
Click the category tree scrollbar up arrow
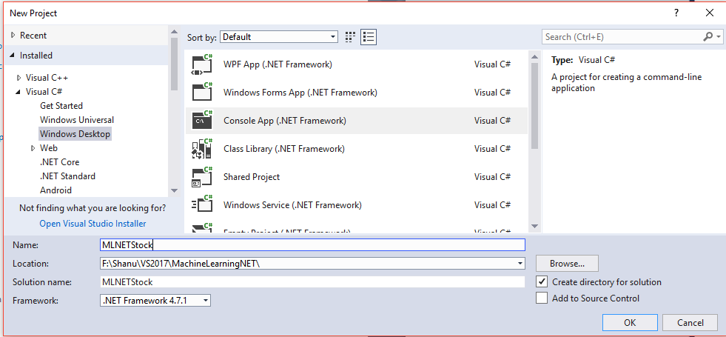(x=174, y=32)
